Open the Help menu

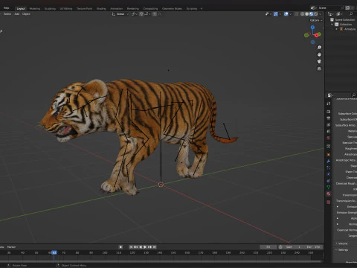(x=6, y=8)
